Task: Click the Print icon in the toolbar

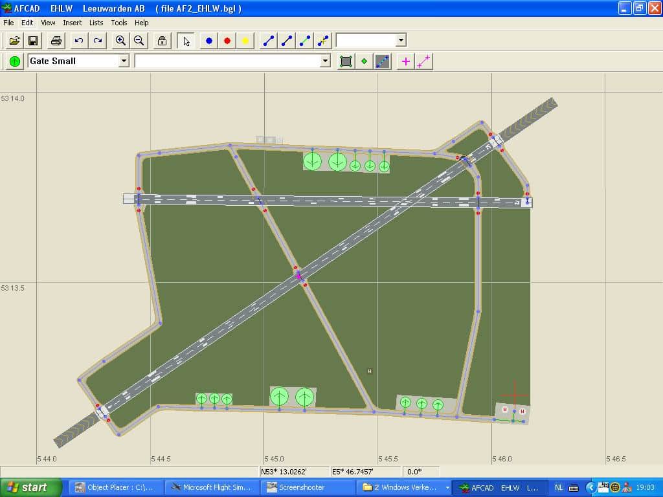Action: click(56, 41)
